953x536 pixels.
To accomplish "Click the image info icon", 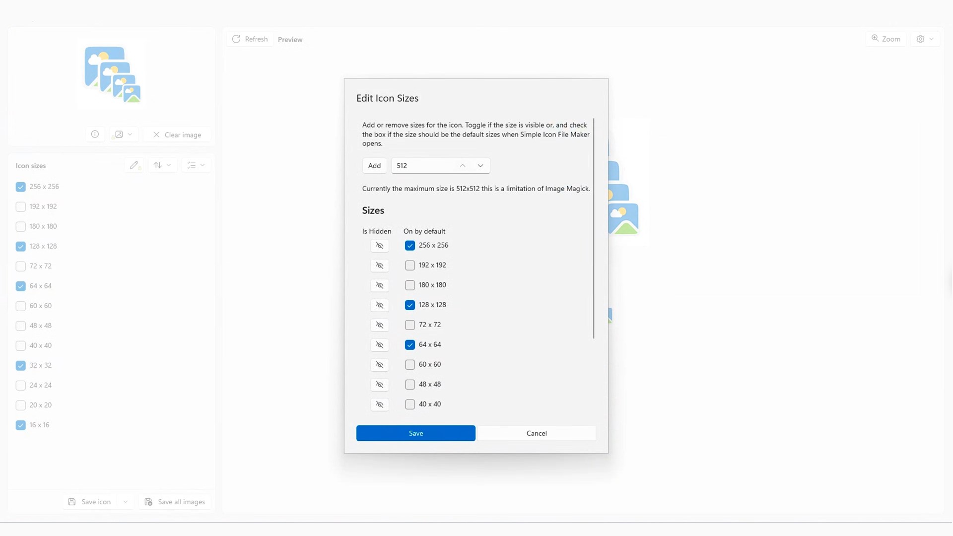I will (x=95, y=134).
